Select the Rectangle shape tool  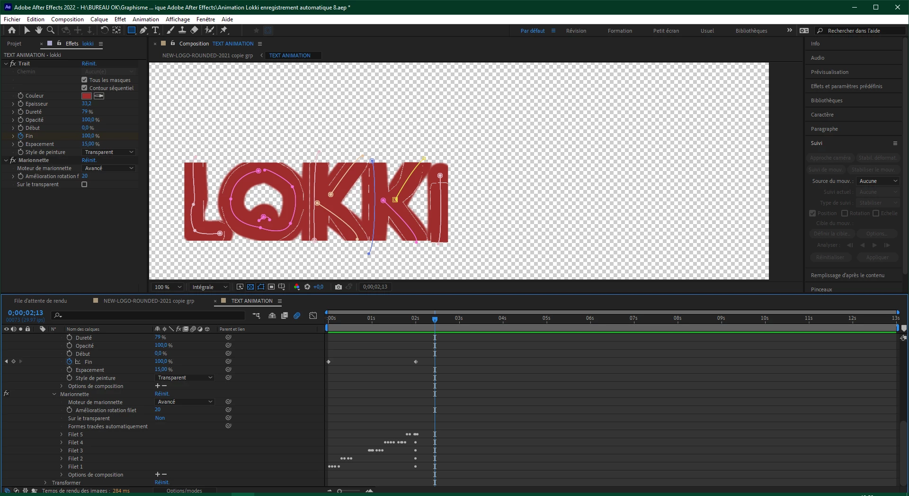(132, 30)
